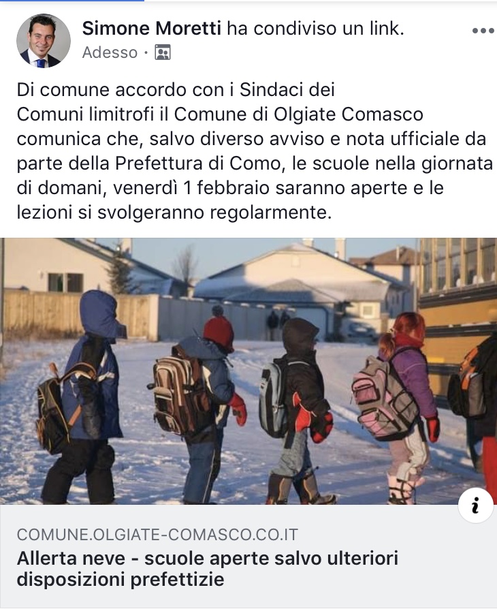This screenshot has width=497, height=609.
Task: Tap the info circle icon on link preview
Action: [475, 507]
